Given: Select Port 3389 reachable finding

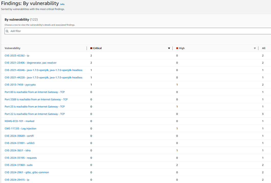Looking at the screenshot, I should tap(36, 99).
